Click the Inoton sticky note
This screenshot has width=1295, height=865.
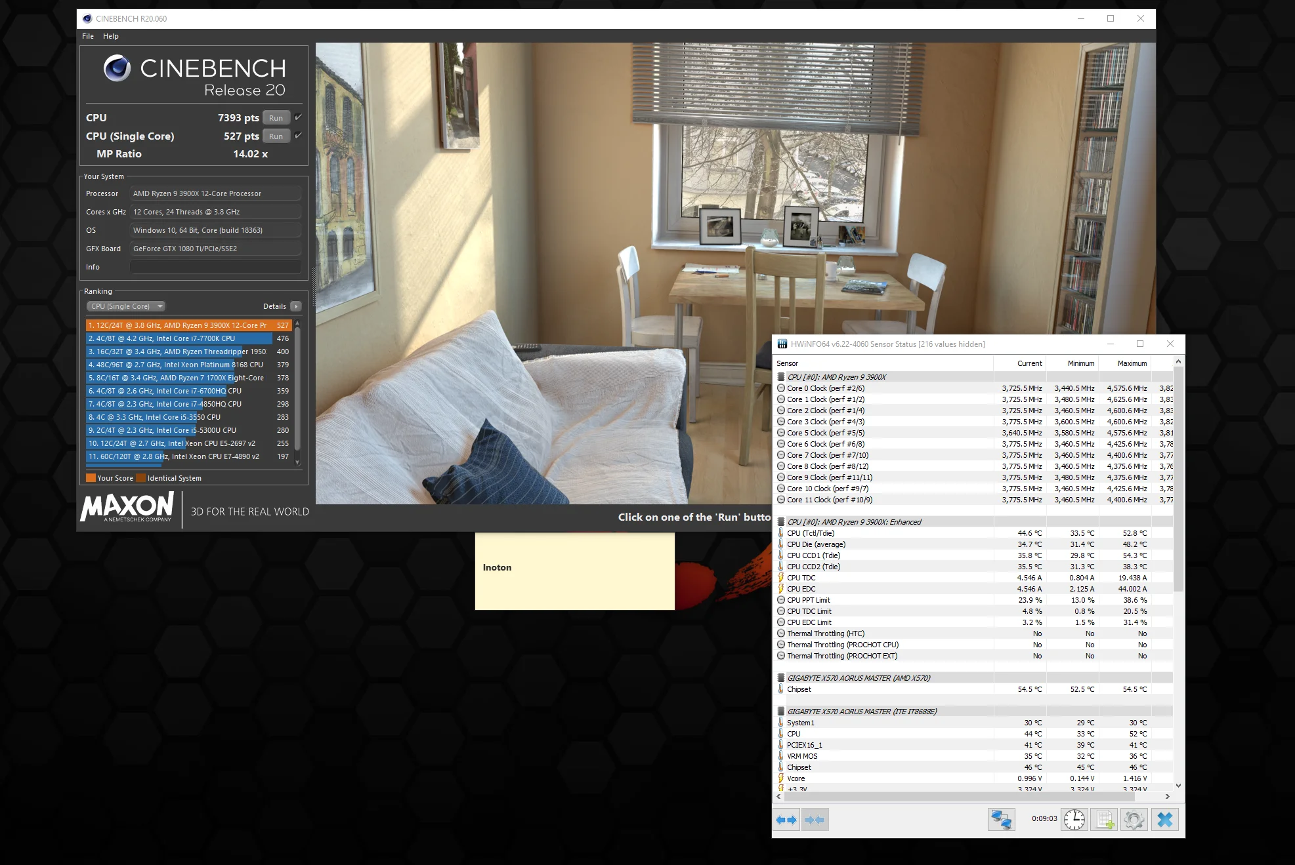click(574, 571)
